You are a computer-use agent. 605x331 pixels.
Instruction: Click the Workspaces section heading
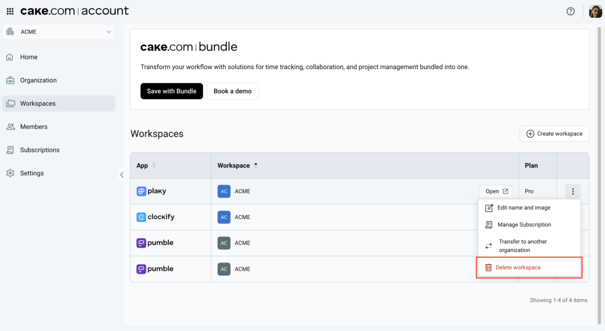click(157, 134)
